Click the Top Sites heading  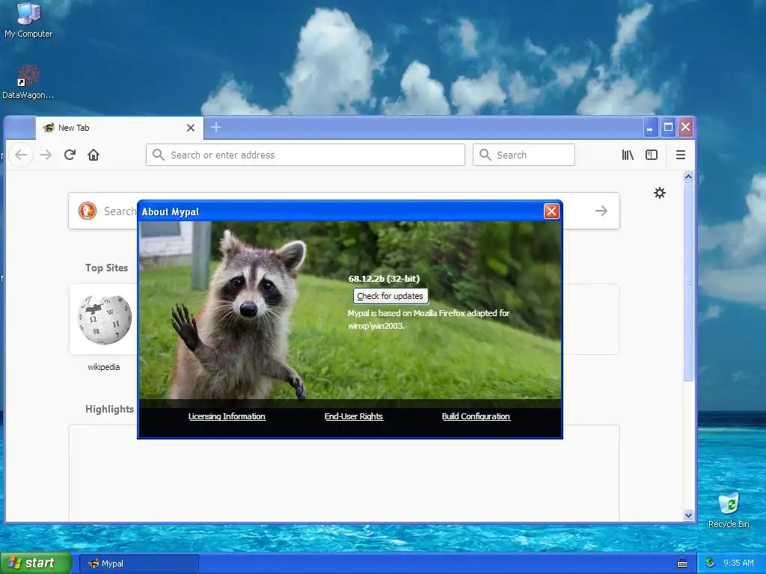[x=106, y=268]
